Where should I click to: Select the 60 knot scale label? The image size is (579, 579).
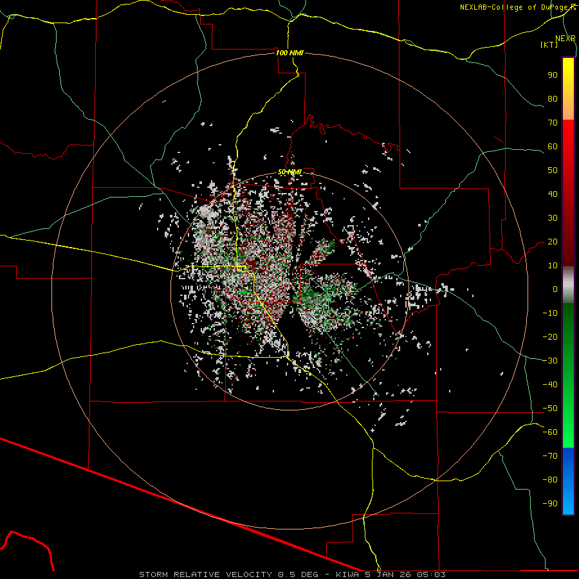pos(553,147)
